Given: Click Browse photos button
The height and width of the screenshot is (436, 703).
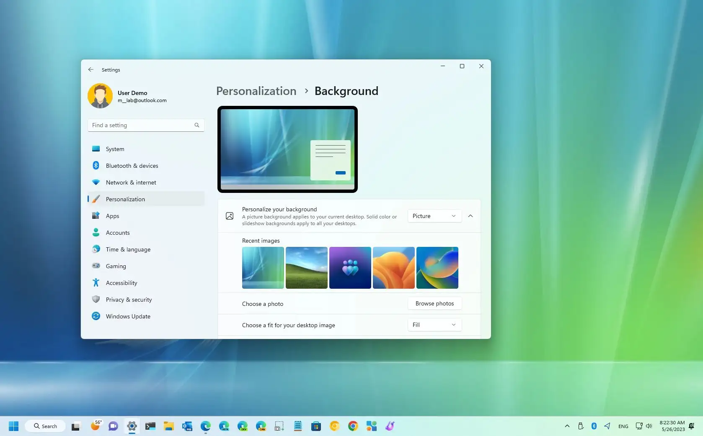Looking at the screenshot, I should click(434, 303).
